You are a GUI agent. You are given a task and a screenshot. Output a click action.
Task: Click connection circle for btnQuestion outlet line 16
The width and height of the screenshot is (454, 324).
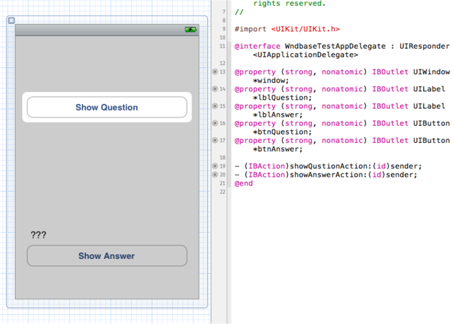[x=215, y=123]
